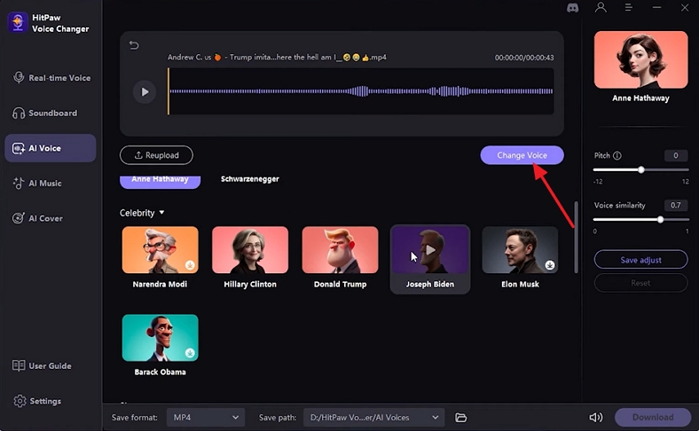
Task: Preview the Joseph Biden voice
Action: pos(430,249)
